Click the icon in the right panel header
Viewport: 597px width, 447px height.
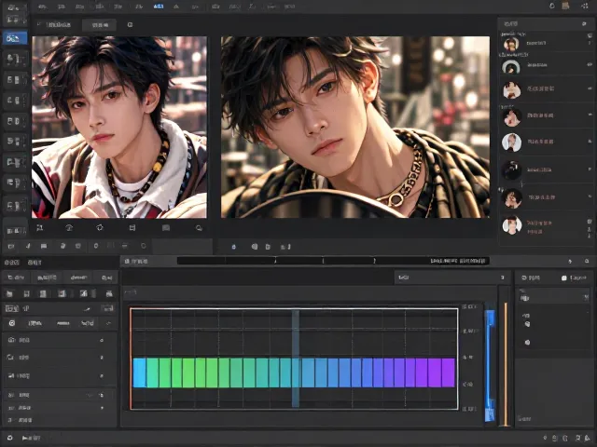(x=584, y=24)
